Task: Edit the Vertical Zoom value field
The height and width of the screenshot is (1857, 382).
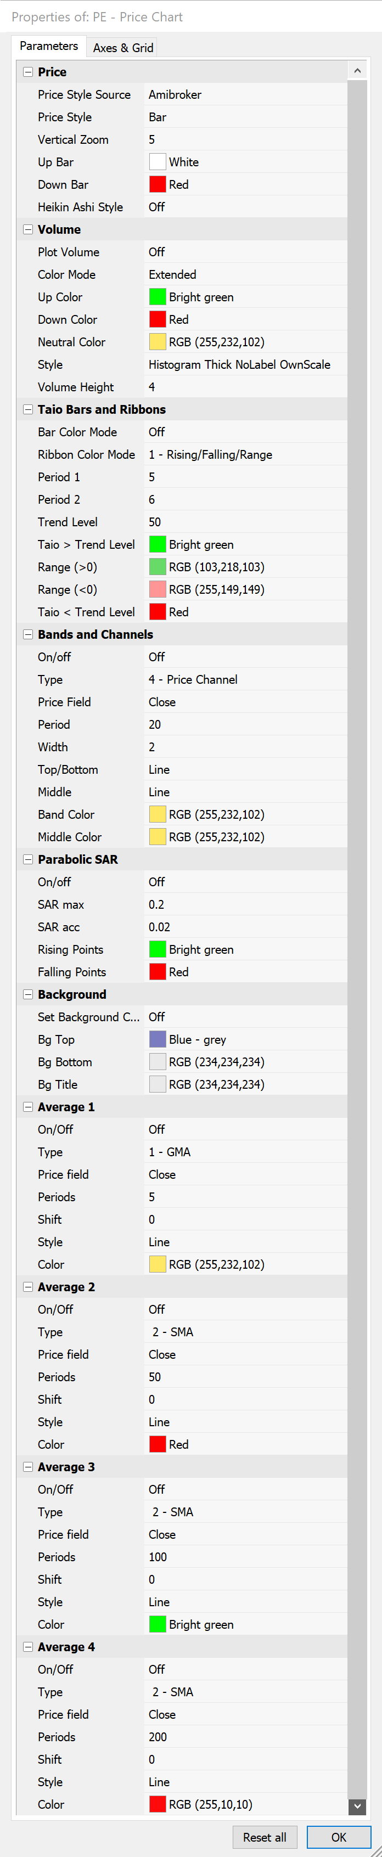Action: coord(245,139)
